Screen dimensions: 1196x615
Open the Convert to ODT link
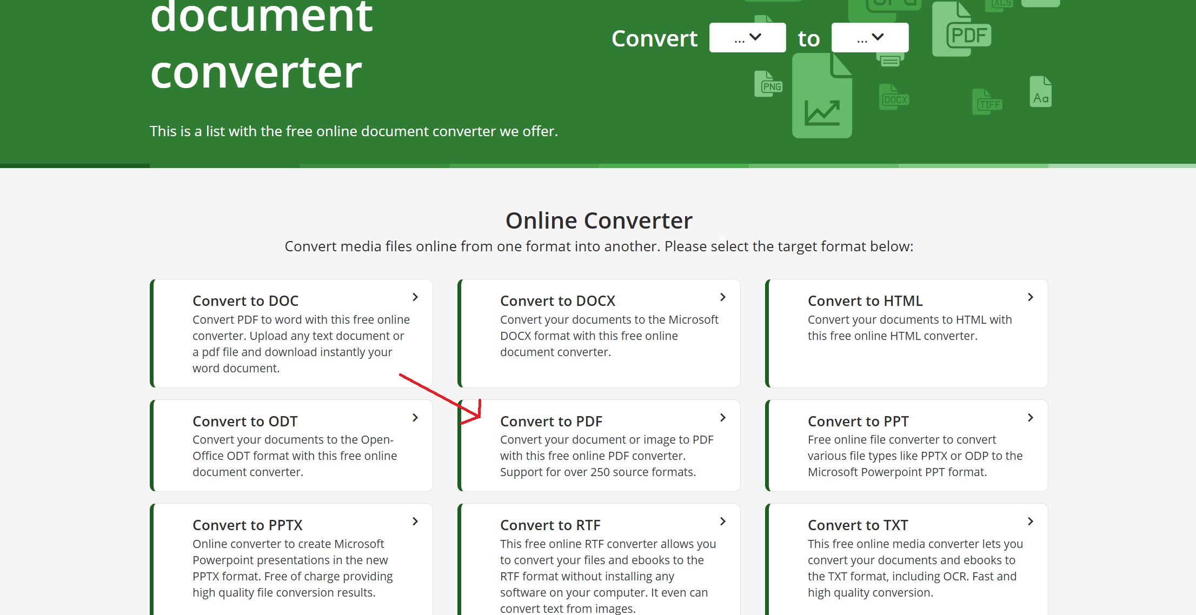click(245, 422)
